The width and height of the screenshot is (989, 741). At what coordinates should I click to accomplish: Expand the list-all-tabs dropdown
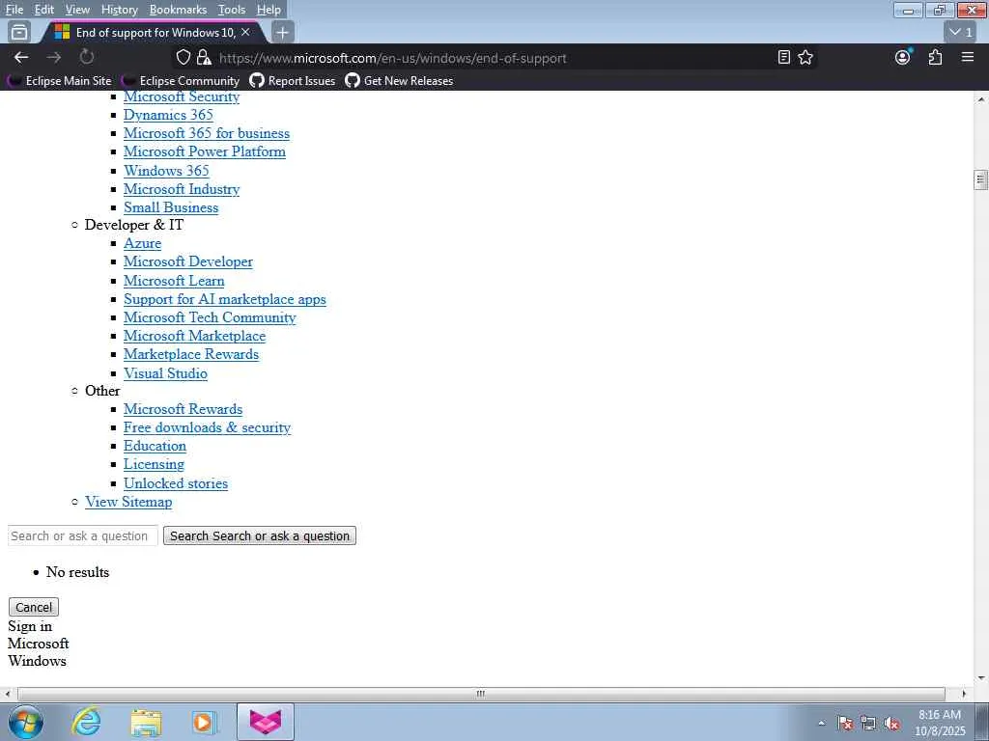[x=961, y=32]
